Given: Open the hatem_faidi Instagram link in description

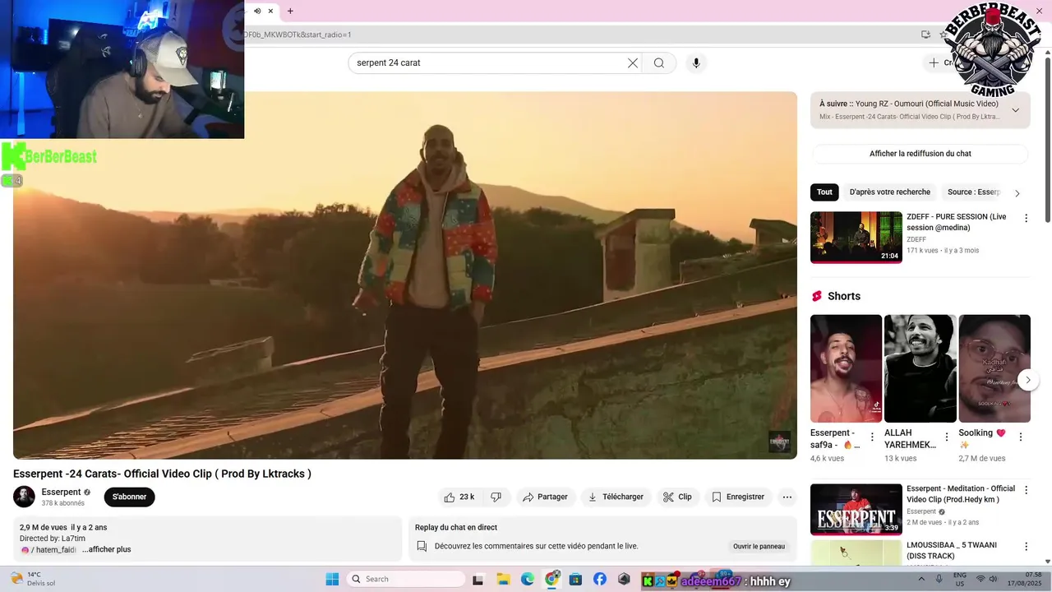Looking at the screenshot, I should 48,549.
